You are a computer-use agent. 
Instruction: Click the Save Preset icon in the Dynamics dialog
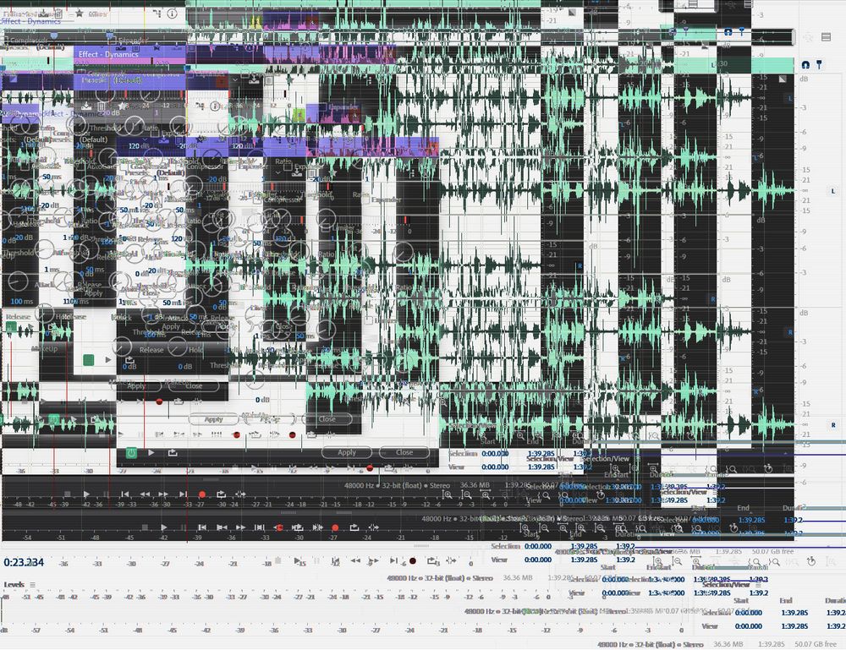[x=88, y=105]
